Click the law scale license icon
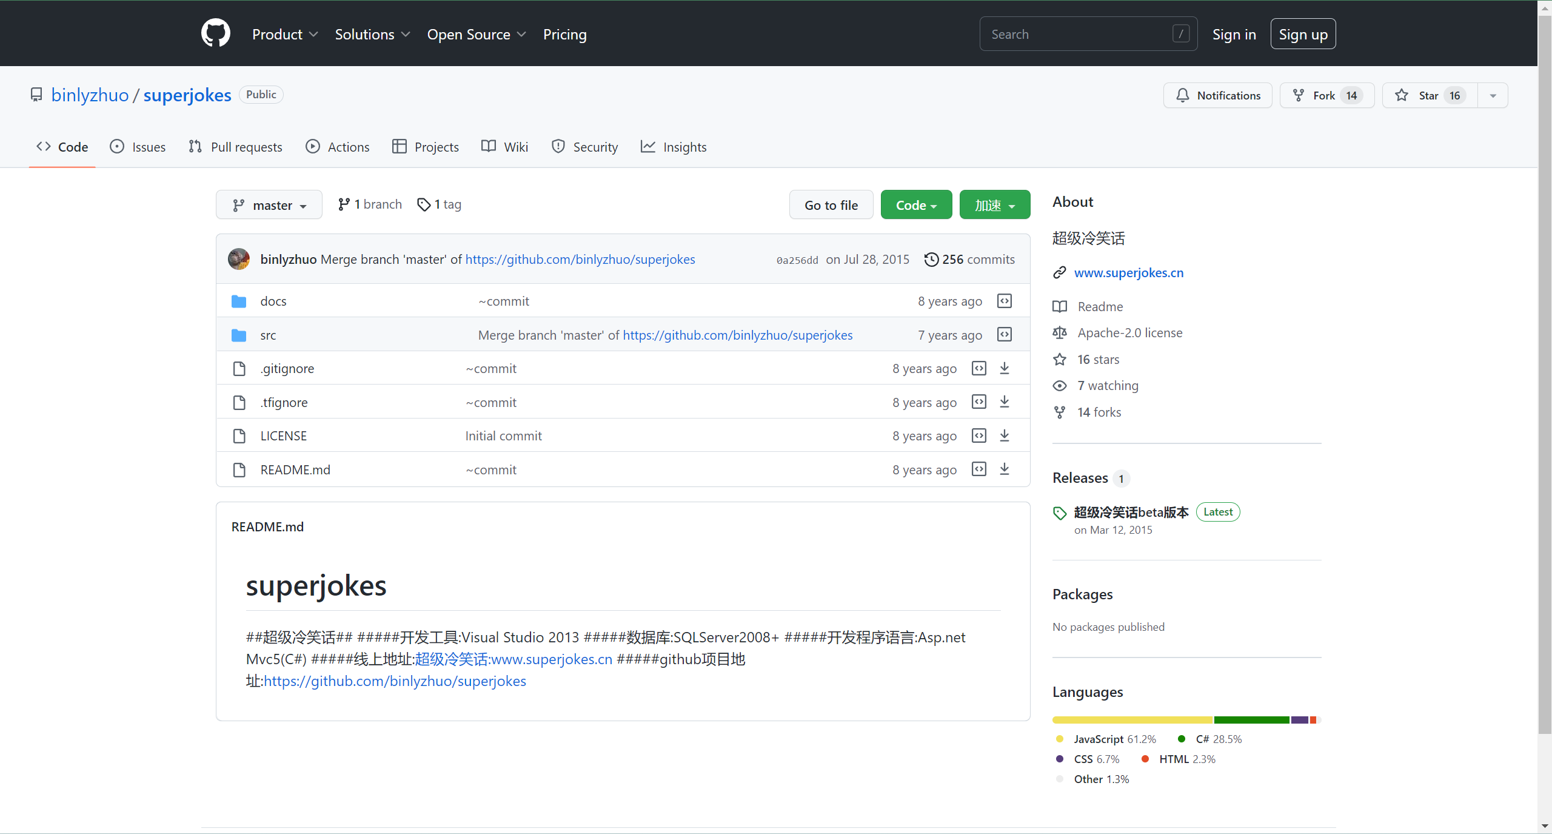 click(1060, 332)
